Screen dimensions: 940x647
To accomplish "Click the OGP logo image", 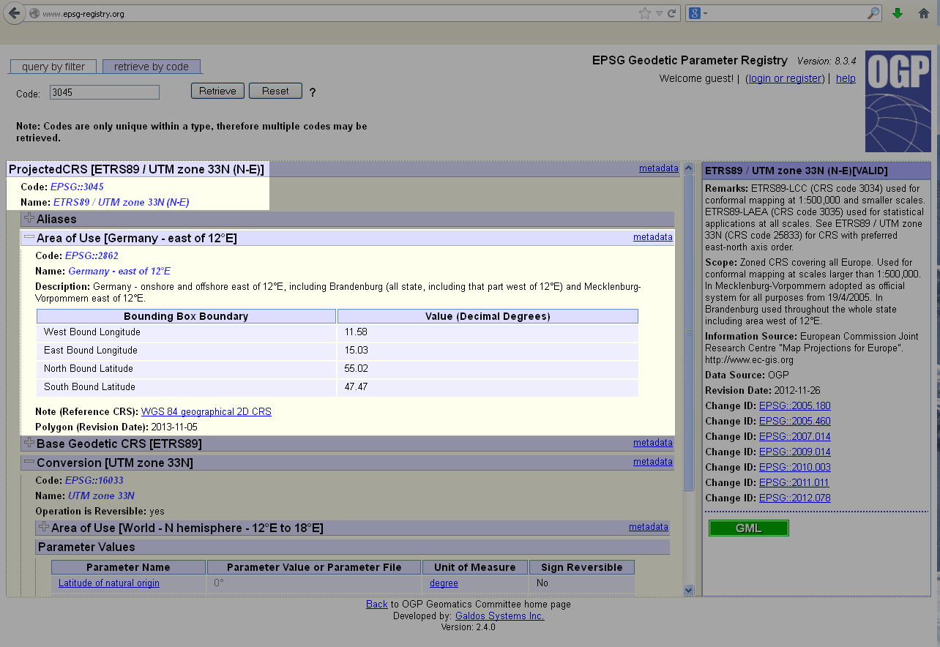I will coord(898,100).
